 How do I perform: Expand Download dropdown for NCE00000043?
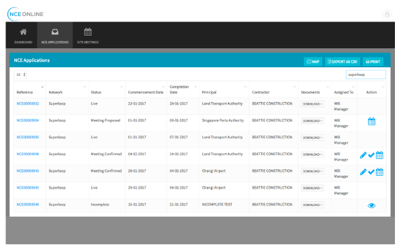(x=312, y=171)
